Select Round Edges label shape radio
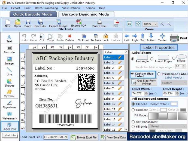The width and height of the screenshot is (188, 141). click(x=152, y=59)
